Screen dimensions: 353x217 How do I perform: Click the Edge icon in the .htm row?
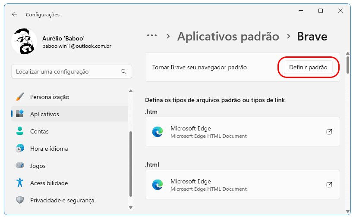(158, 132)
